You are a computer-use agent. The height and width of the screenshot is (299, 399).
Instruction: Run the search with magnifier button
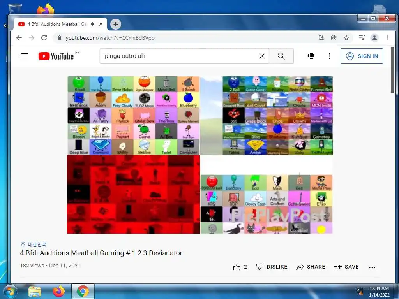click(281, 56)
